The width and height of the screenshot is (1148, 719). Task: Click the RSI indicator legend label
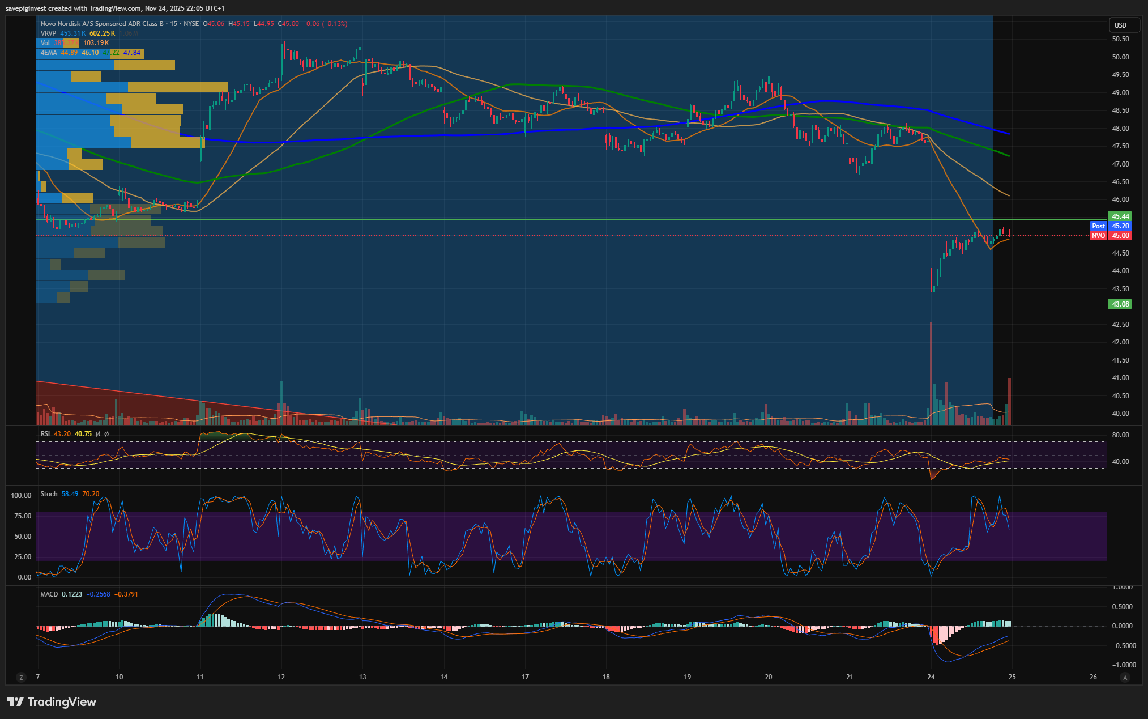45,434
